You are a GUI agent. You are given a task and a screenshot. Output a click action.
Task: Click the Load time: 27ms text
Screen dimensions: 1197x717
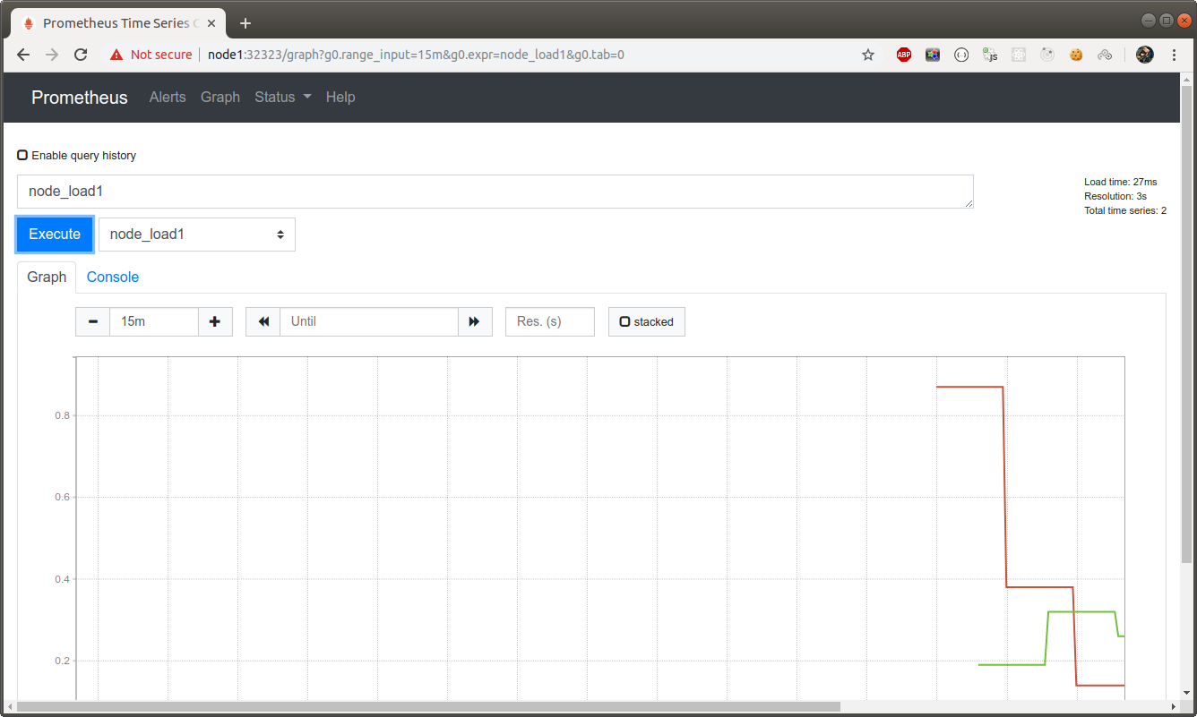click(x=1121, y=182)
